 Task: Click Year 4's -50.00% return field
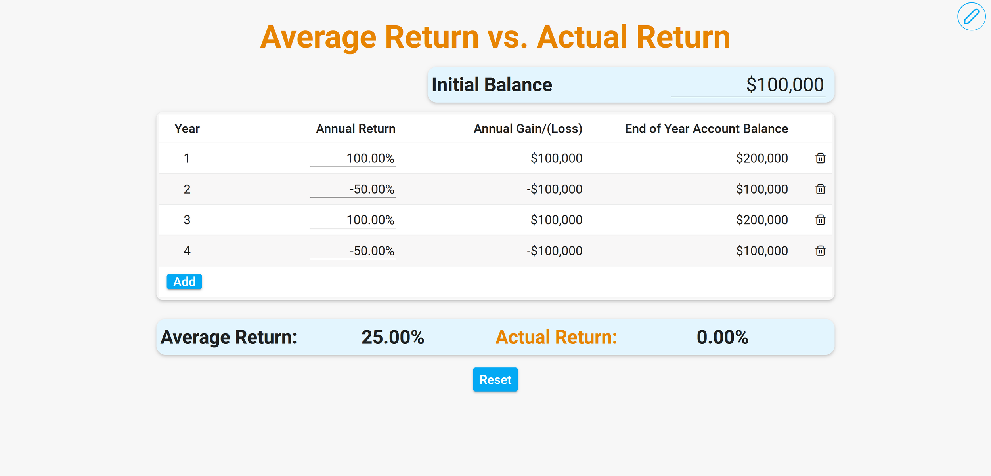353,250
